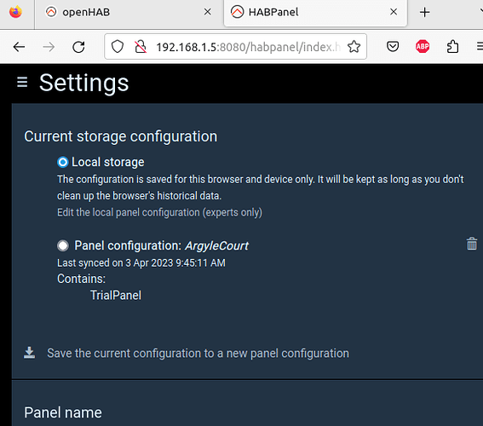Click the Panel name heading

coord(63,412)
